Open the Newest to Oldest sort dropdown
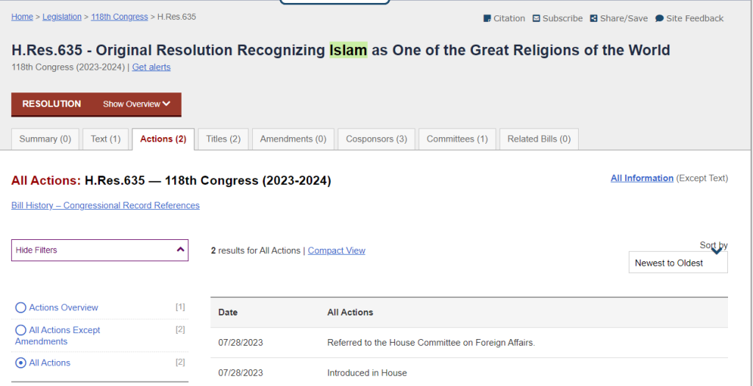The height and width of the screenshot is (386, 753). tap(678, 262)
